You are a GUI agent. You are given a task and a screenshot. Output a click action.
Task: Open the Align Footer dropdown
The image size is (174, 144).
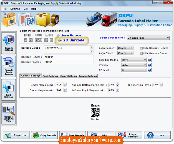(x=125, y=53)
